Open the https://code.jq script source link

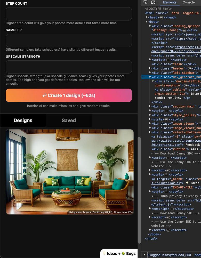tap(188, 39)
